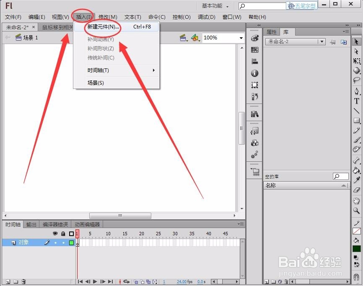The image size is (363, 286).
Task: Open the Code Snippets panel icon
Action: click(x=255, y=131)
